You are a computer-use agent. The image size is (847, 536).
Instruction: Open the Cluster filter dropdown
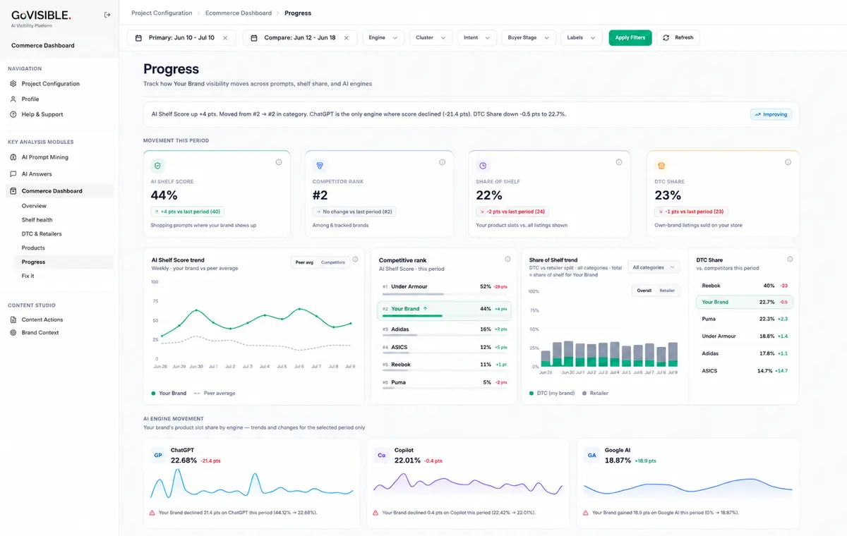[x=431, y=38]
